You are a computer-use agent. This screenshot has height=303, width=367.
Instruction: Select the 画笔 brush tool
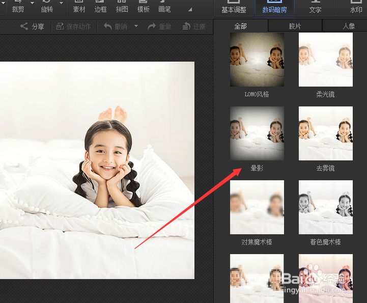164,7
